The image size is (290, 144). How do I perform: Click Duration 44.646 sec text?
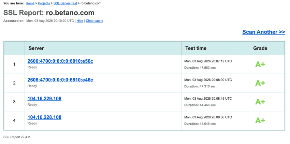tap(200, 124)
